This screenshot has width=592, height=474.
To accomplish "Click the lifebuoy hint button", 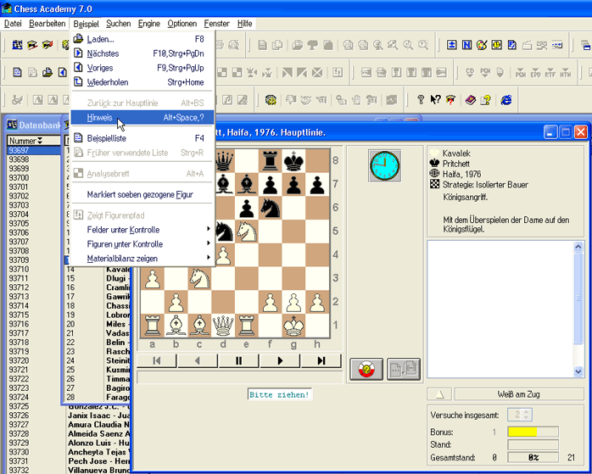I will (366, 369).
